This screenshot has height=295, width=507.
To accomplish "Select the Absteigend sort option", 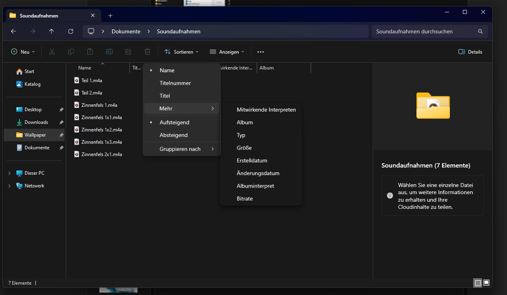I will coord(174,135).
